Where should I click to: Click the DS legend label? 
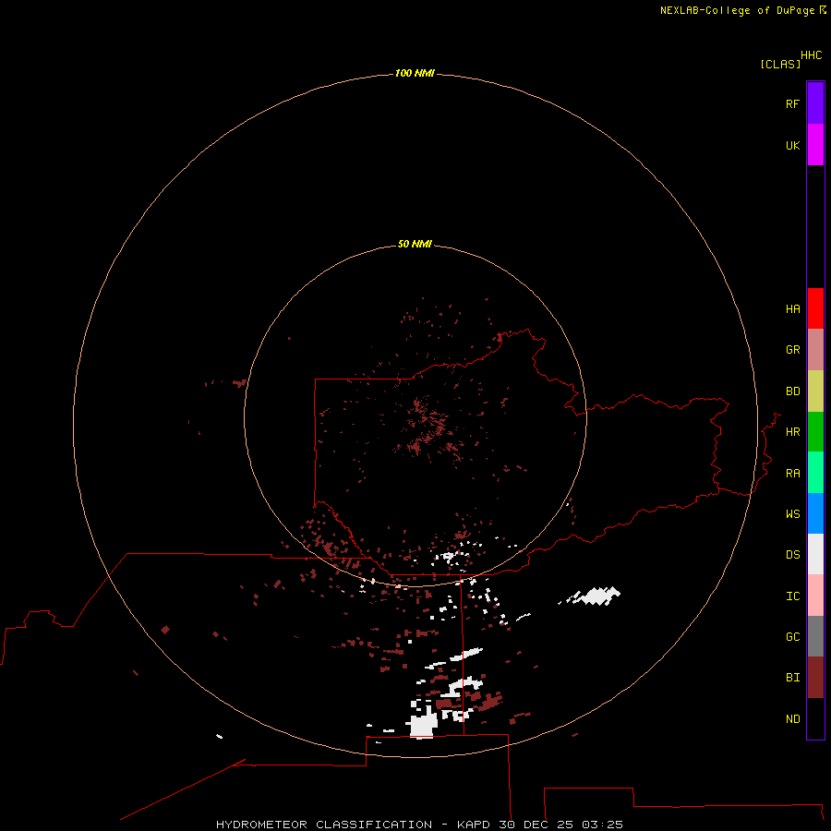[792, 555]
